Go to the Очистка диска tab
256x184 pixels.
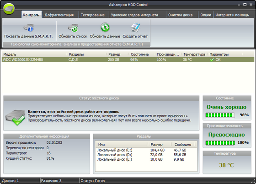pyautogui.click(x=181, y=15)
